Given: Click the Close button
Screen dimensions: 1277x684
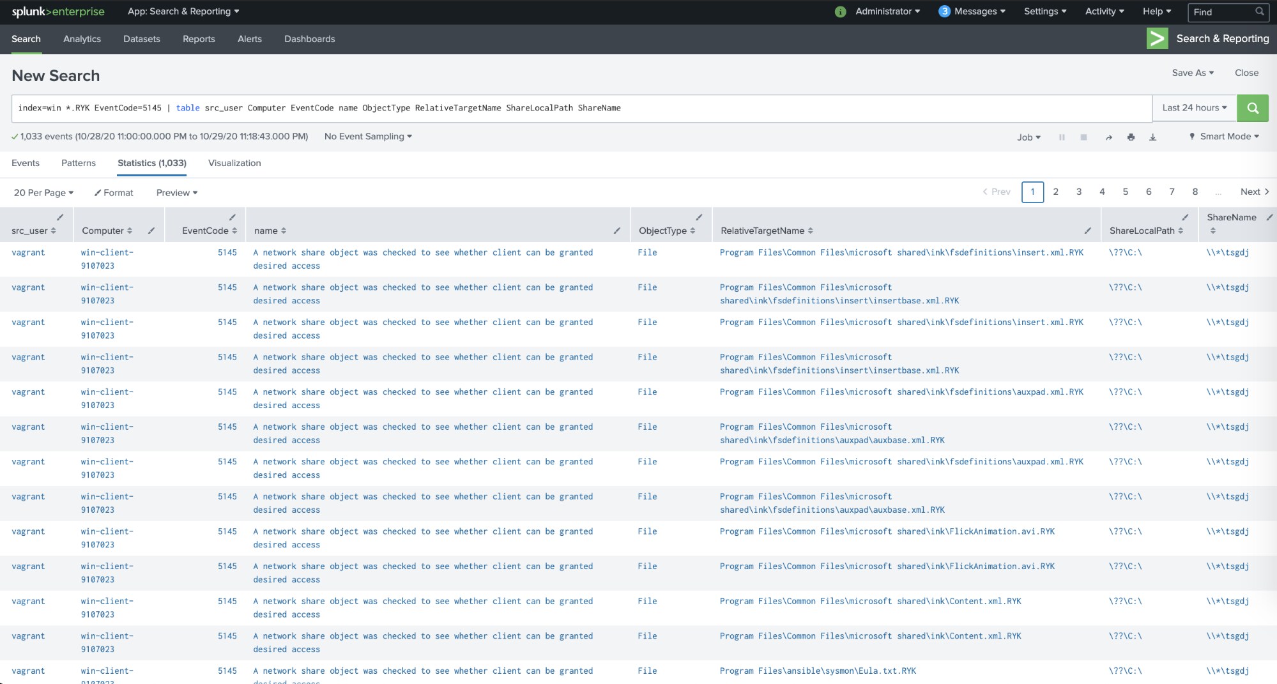Looking at the screenshot, I should [1246, 73].
